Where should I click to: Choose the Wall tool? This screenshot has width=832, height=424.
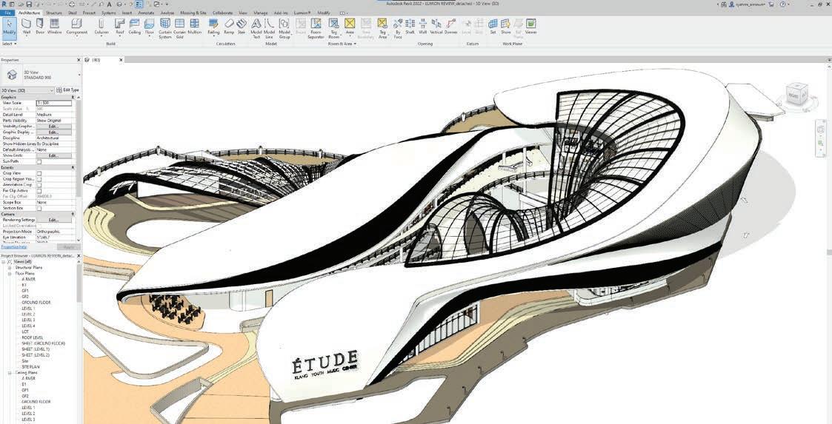click(27, 27)
